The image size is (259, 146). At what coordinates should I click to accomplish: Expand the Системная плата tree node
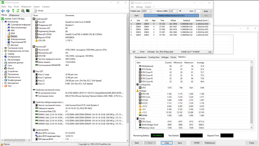2,48
